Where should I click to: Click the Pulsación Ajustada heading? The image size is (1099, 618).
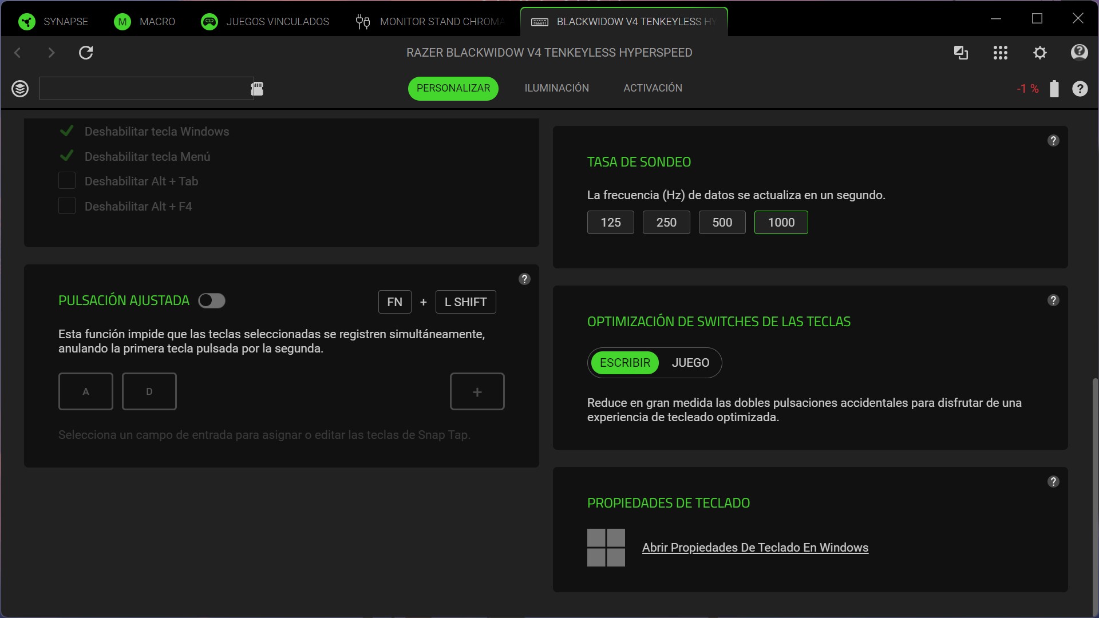click(x=124, y=300)
